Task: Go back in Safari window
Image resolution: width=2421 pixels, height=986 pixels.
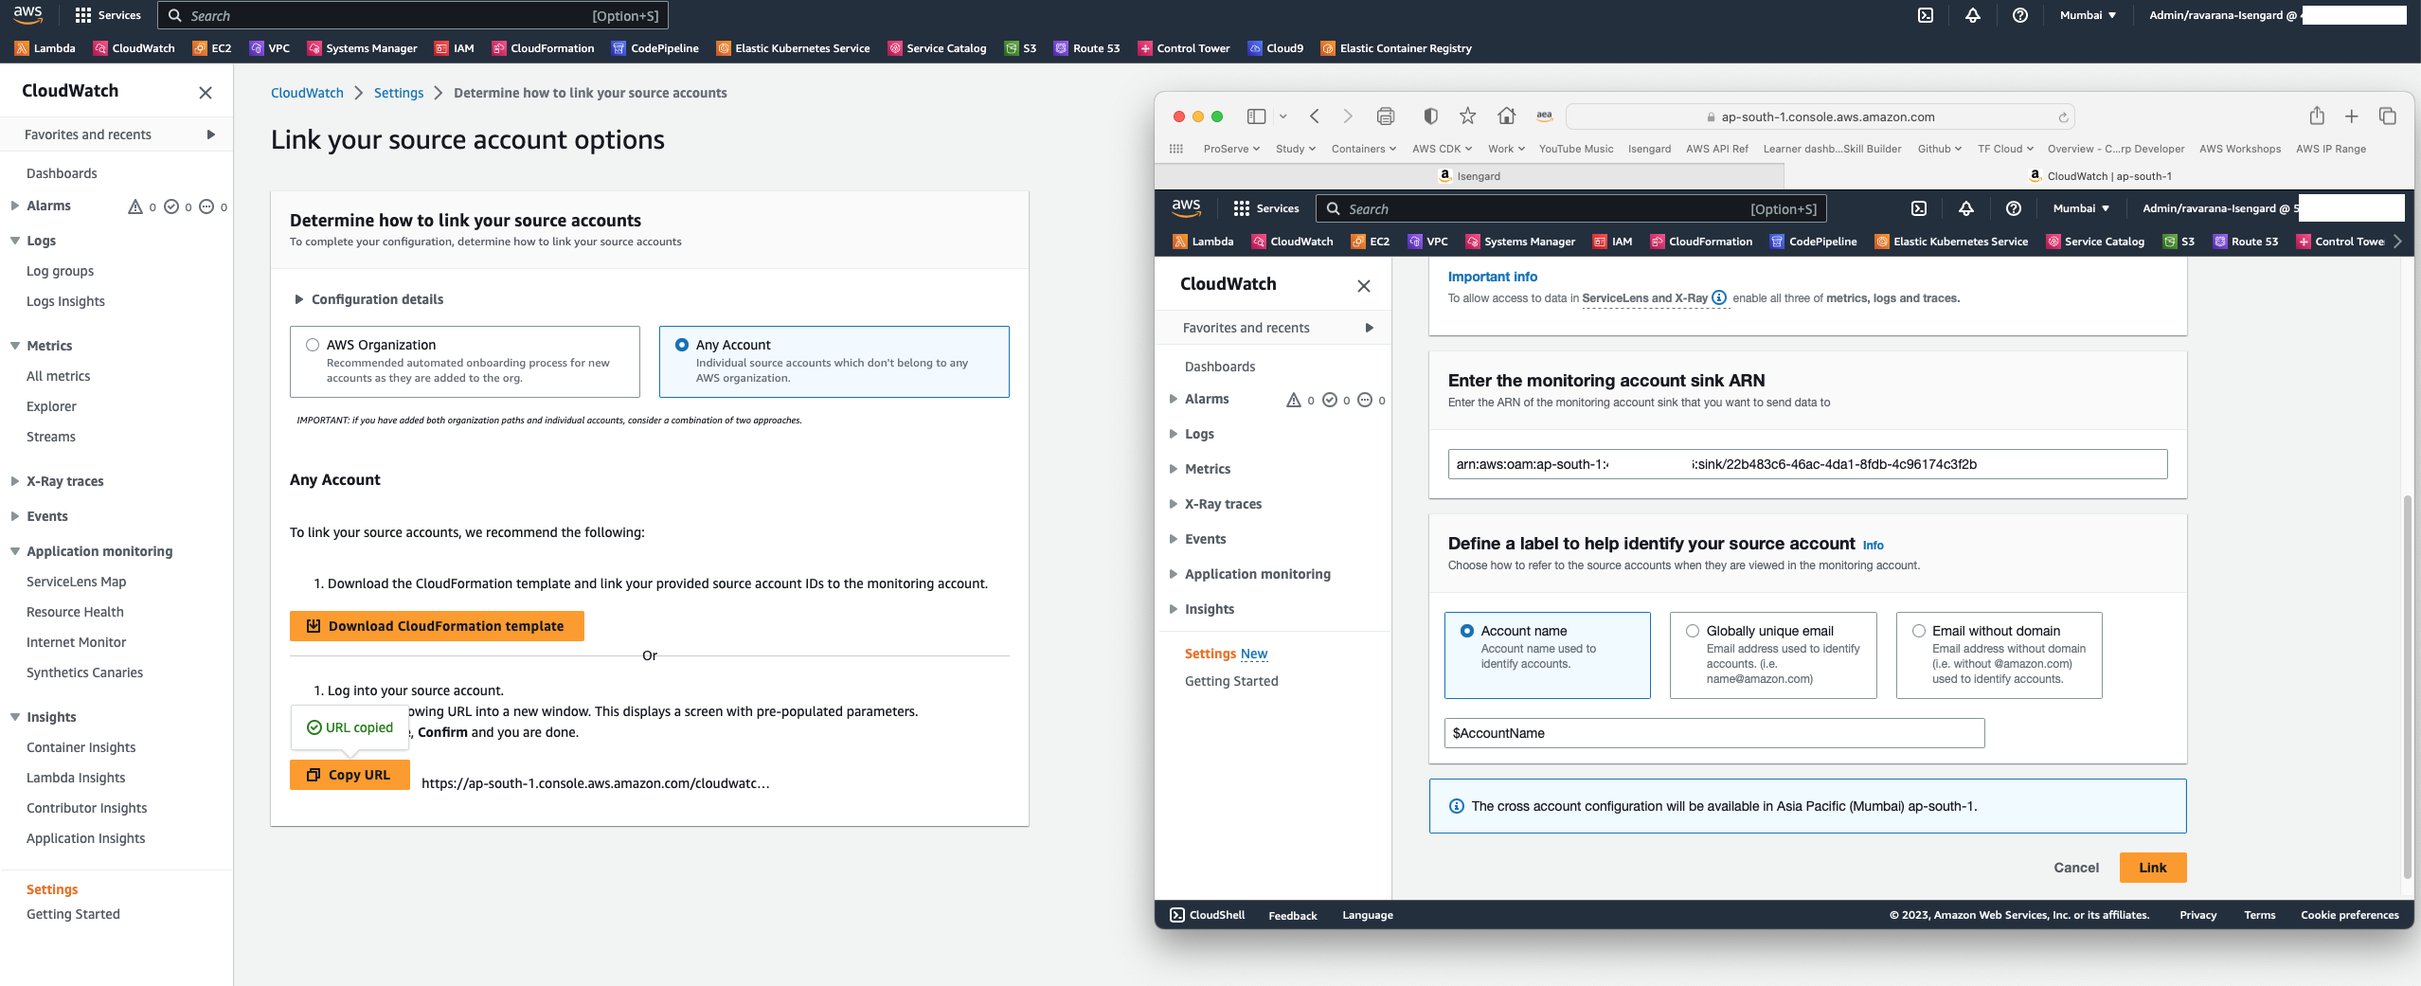Action: [x=1315, y=117]
